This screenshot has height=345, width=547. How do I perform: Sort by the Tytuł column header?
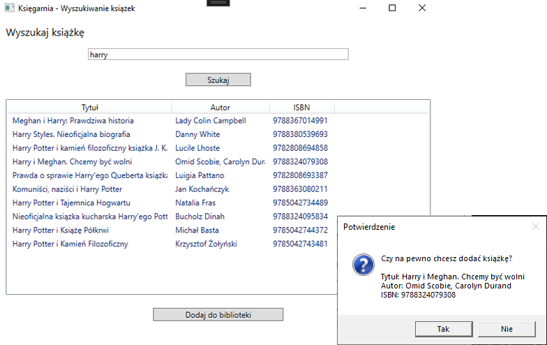pos(89,108)
